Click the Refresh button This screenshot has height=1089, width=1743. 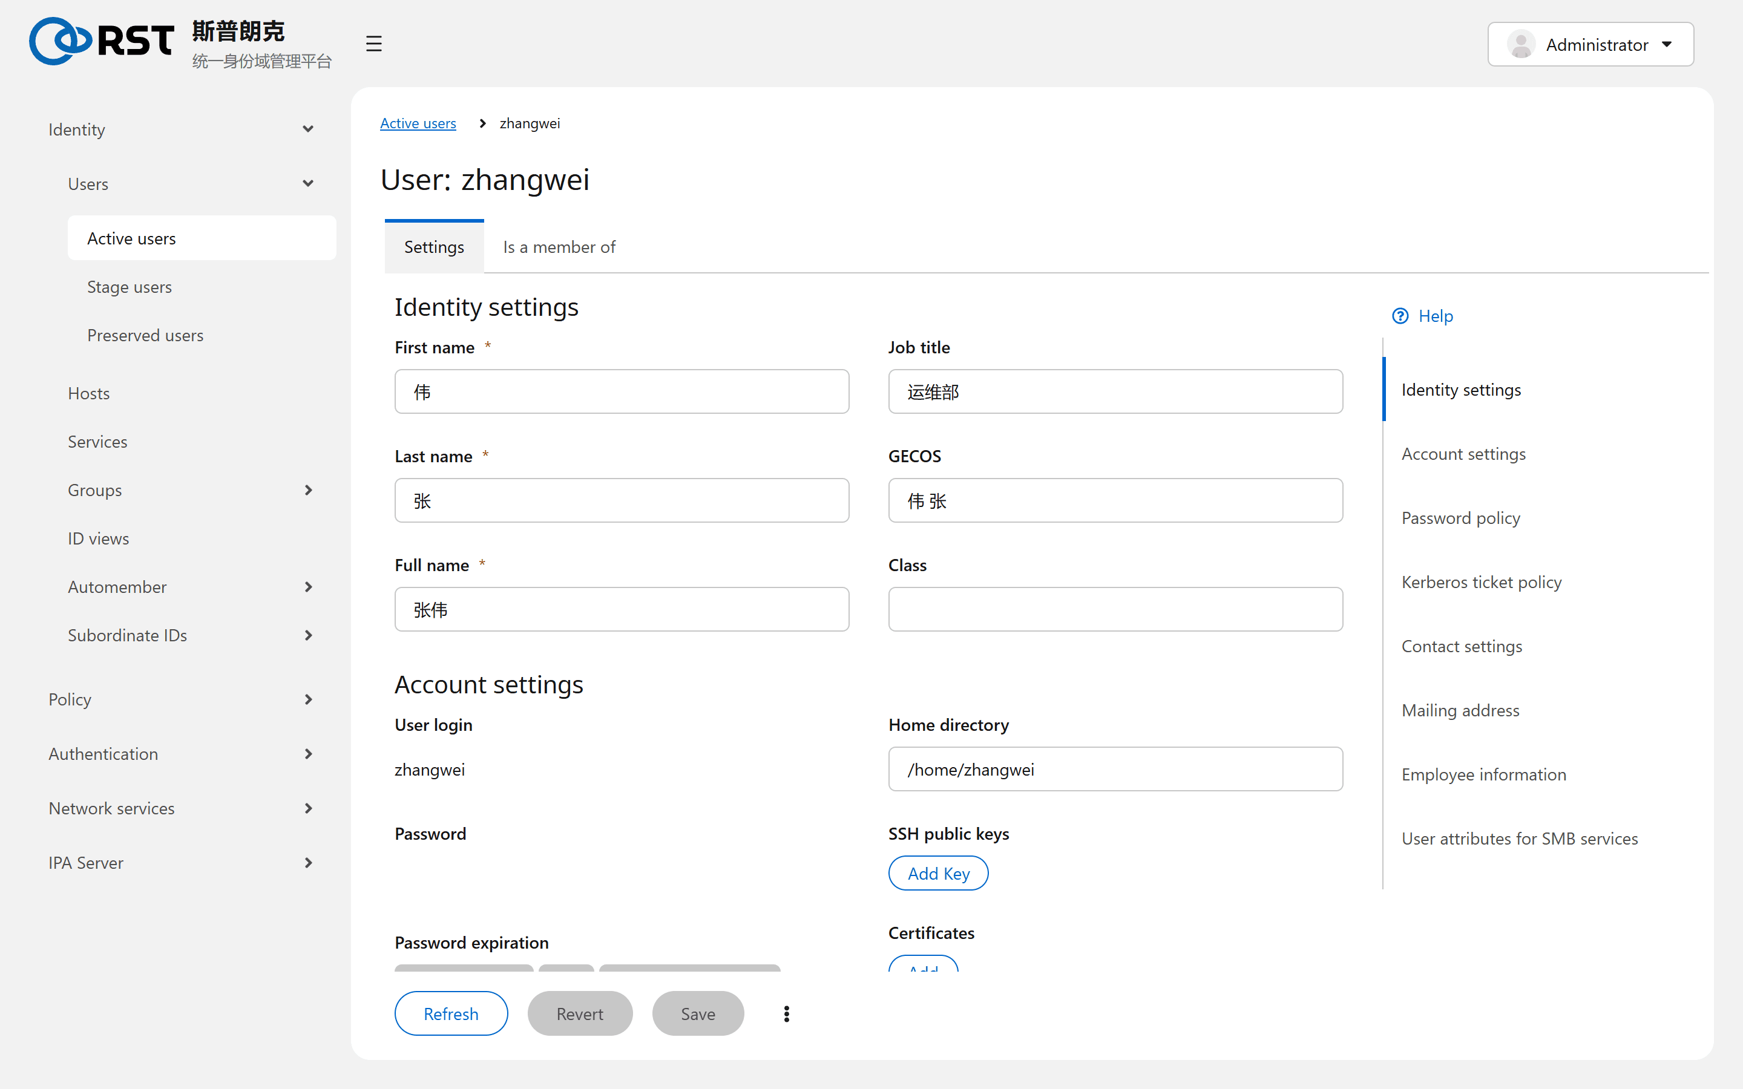tap(451, 1013)
